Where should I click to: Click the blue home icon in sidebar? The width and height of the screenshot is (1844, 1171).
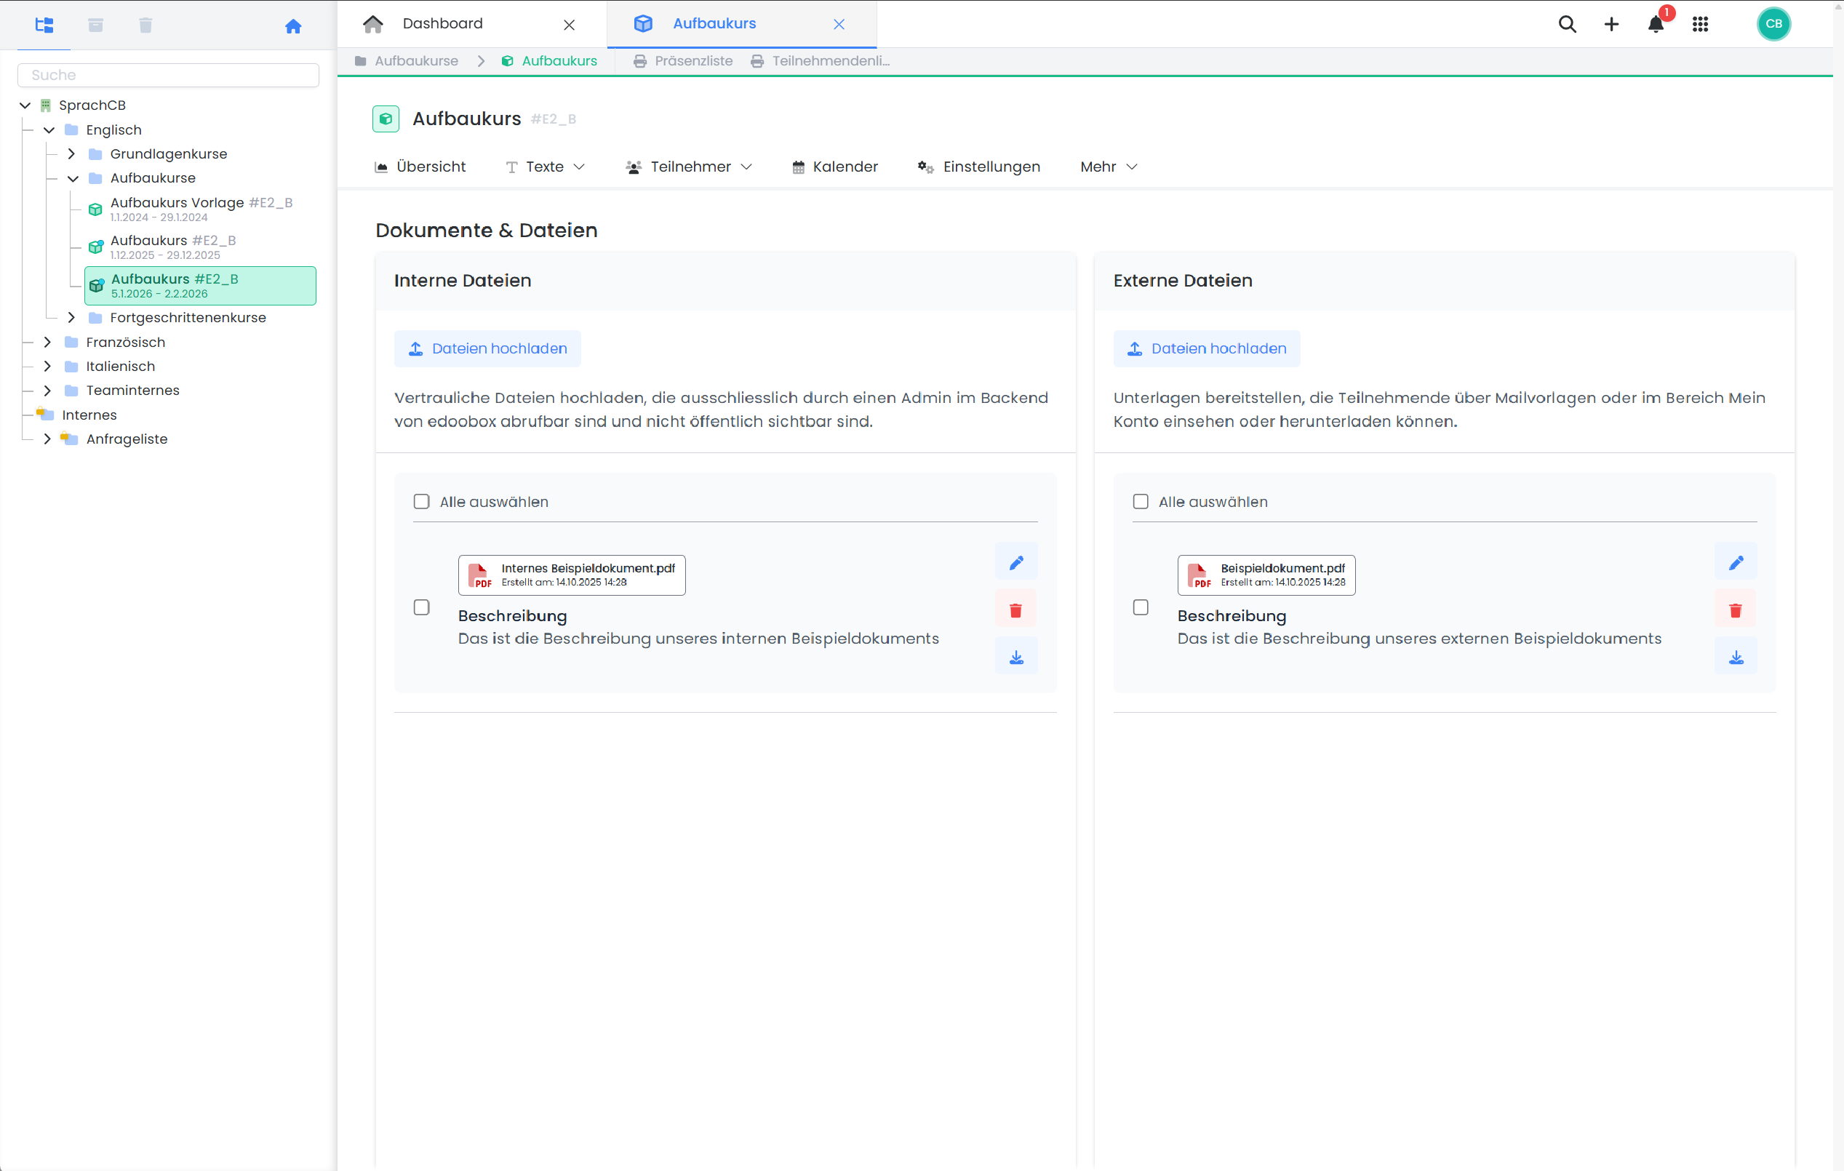[x=292, y=27]
